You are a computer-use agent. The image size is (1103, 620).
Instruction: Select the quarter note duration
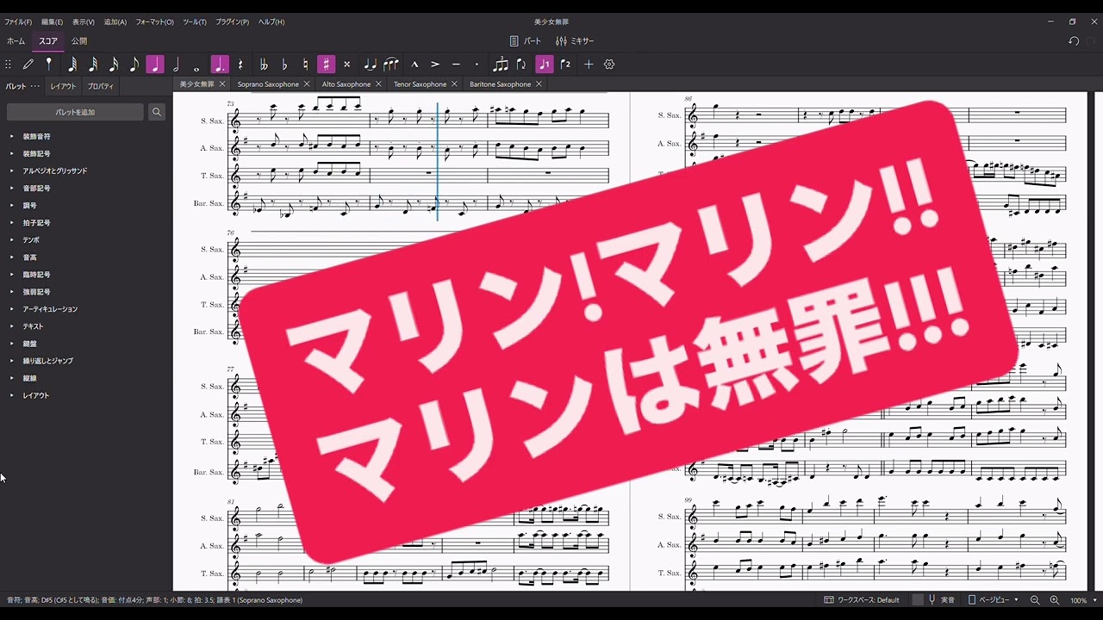[155, 65]
